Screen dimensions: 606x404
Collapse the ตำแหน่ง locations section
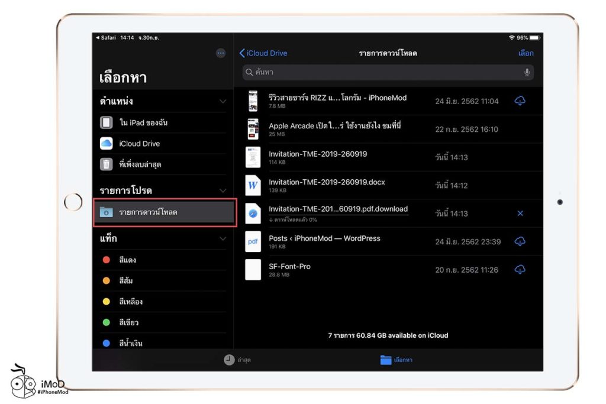coord(223,101)
